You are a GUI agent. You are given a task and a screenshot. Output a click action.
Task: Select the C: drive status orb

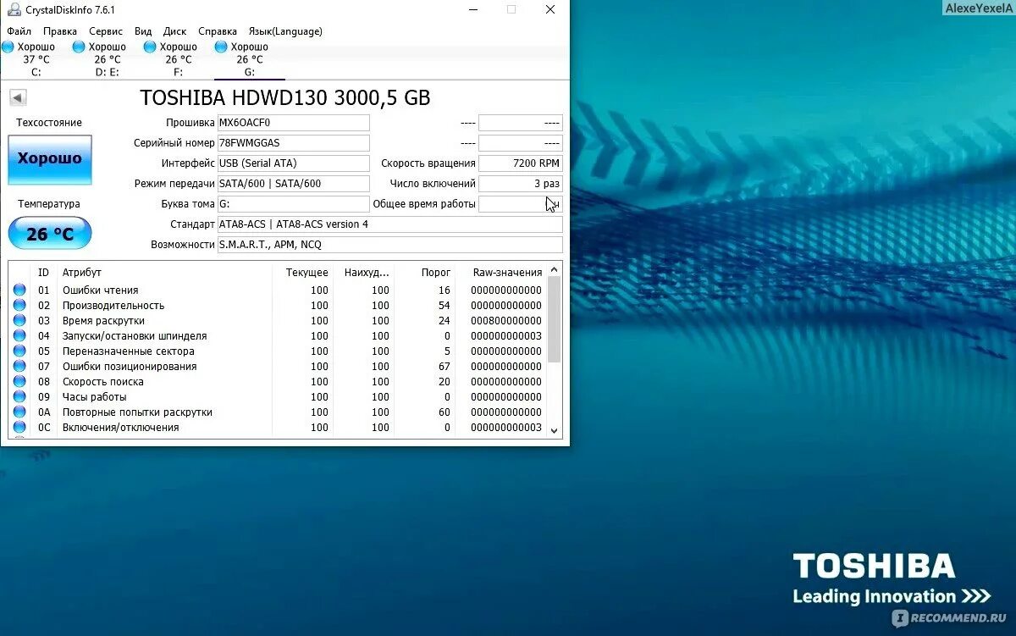(x=8, y=47)
